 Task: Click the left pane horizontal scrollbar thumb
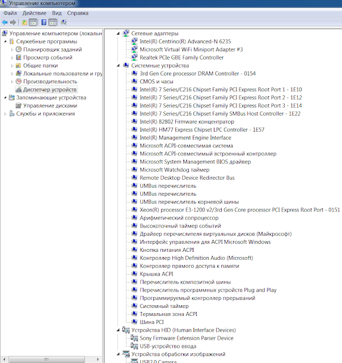47,360
